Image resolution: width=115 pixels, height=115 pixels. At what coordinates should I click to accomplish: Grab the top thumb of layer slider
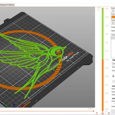103,8
